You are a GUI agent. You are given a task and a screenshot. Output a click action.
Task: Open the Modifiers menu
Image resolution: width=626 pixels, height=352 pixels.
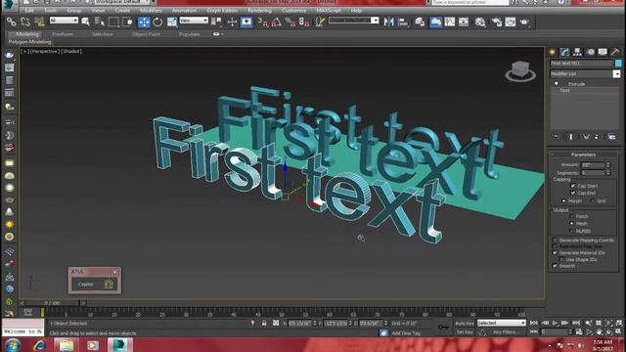point(152,11)
